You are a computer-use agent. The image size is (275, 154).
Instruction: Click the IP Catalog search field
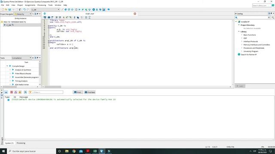(x=252, y=18)
